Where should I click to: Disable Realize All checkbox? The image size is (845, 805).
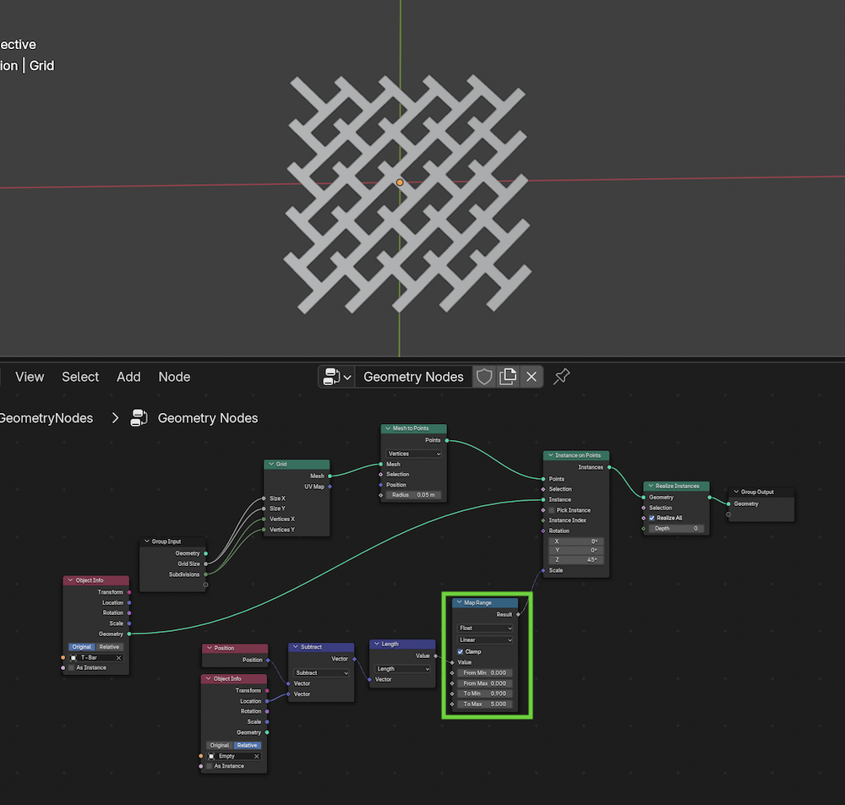(x=651, y=518)
